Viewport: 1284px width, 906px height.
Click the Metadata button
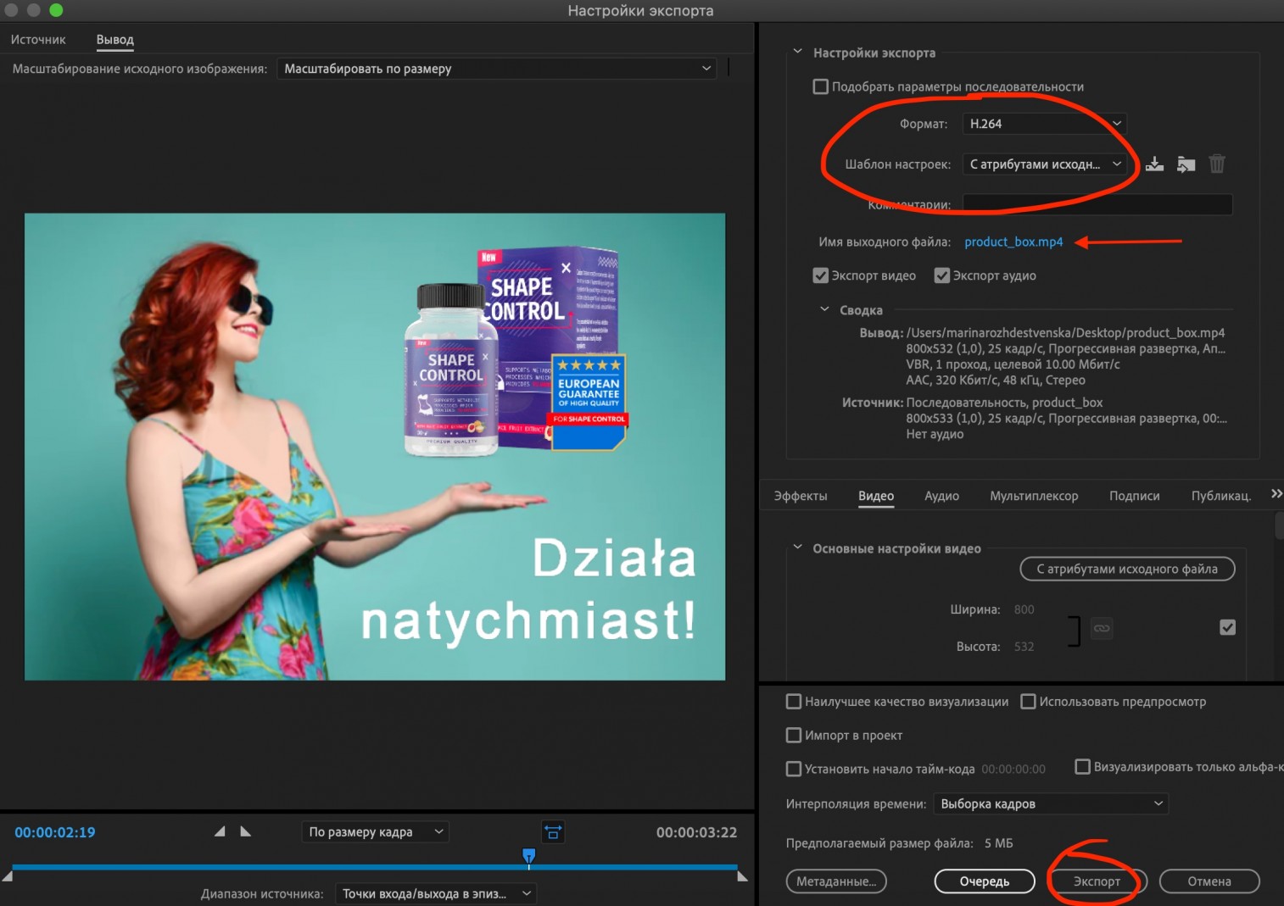pyautogui.click(x=836, y=881)
